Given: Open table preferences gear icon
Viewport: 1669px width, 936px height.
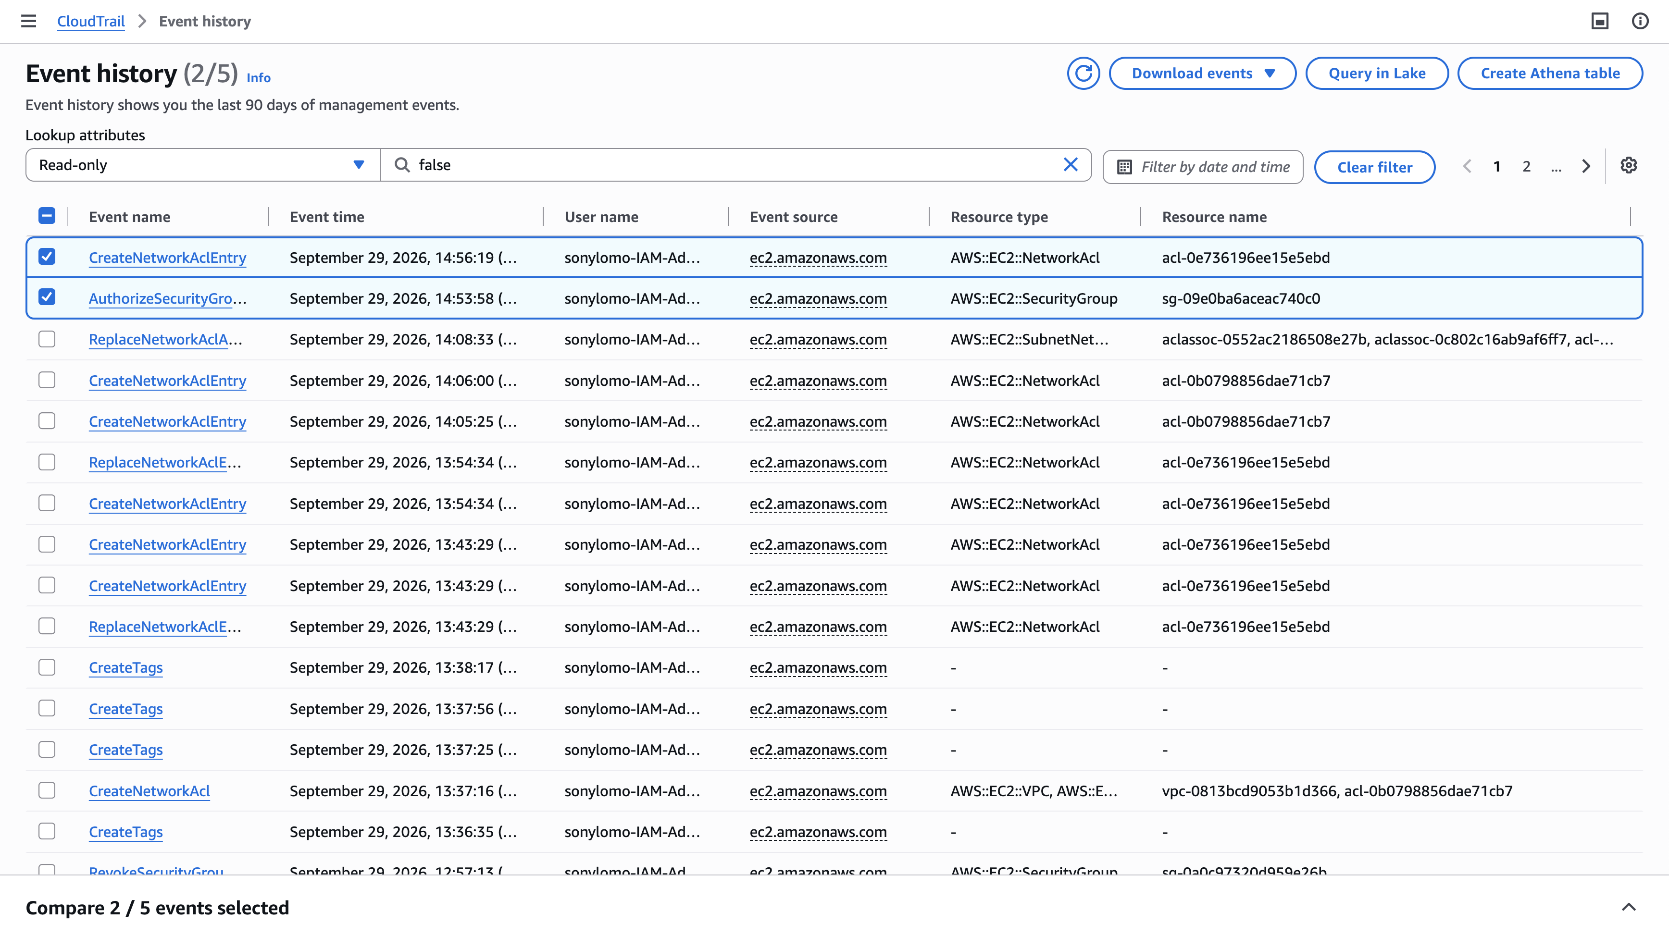Looking at the screenshot, I should pyautogui.click(x=1628, y=165).
